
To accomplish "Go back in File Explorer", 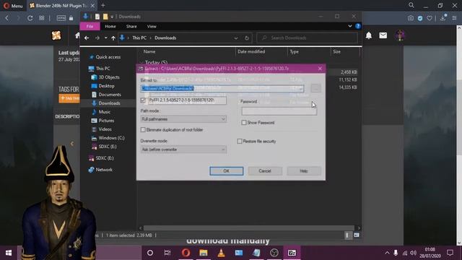I will tap(87, 38).
